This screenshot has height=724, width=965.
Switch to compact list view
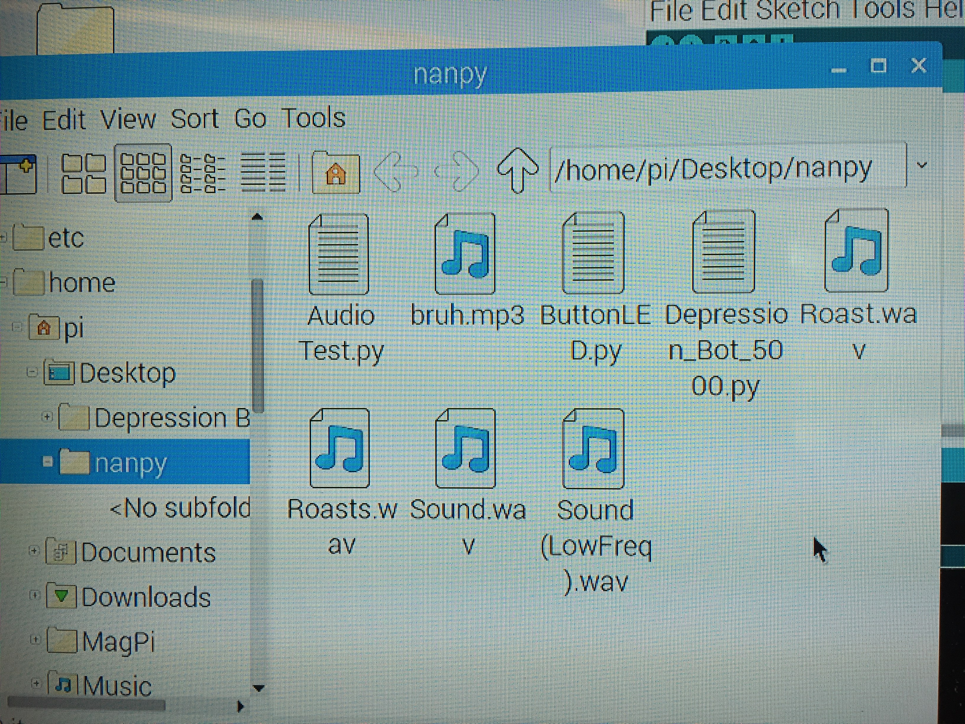[203, 173]
